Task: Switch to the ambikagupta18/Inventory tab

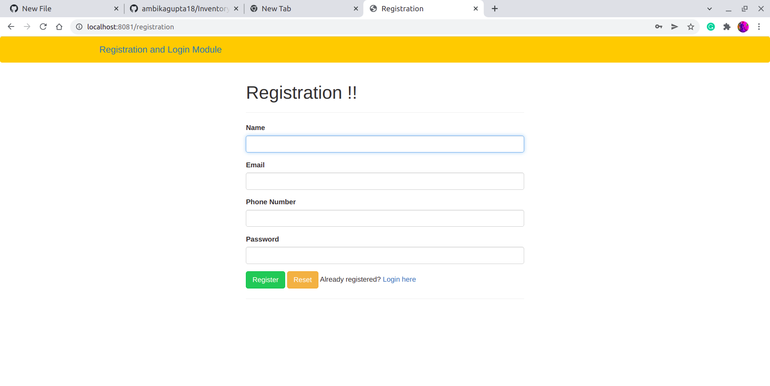Action: 180,8
